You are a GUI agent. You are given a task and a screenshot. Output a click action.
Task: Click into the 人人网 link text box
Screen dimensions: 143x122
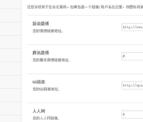132,115
